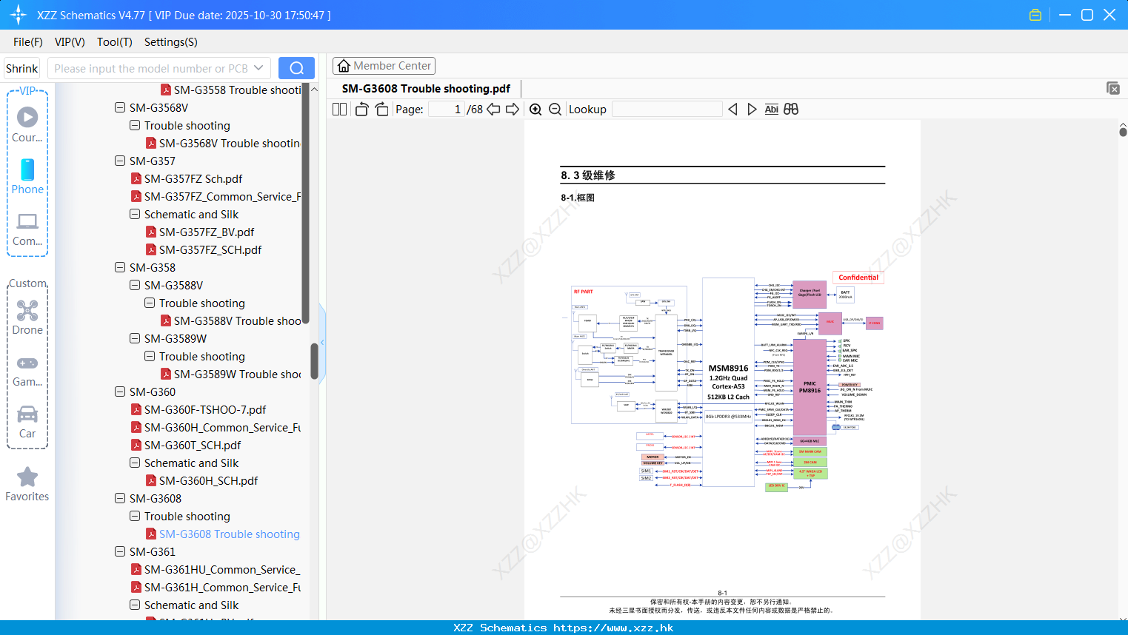Collapse the SM-G3589W subfolder

pos(135,339)
